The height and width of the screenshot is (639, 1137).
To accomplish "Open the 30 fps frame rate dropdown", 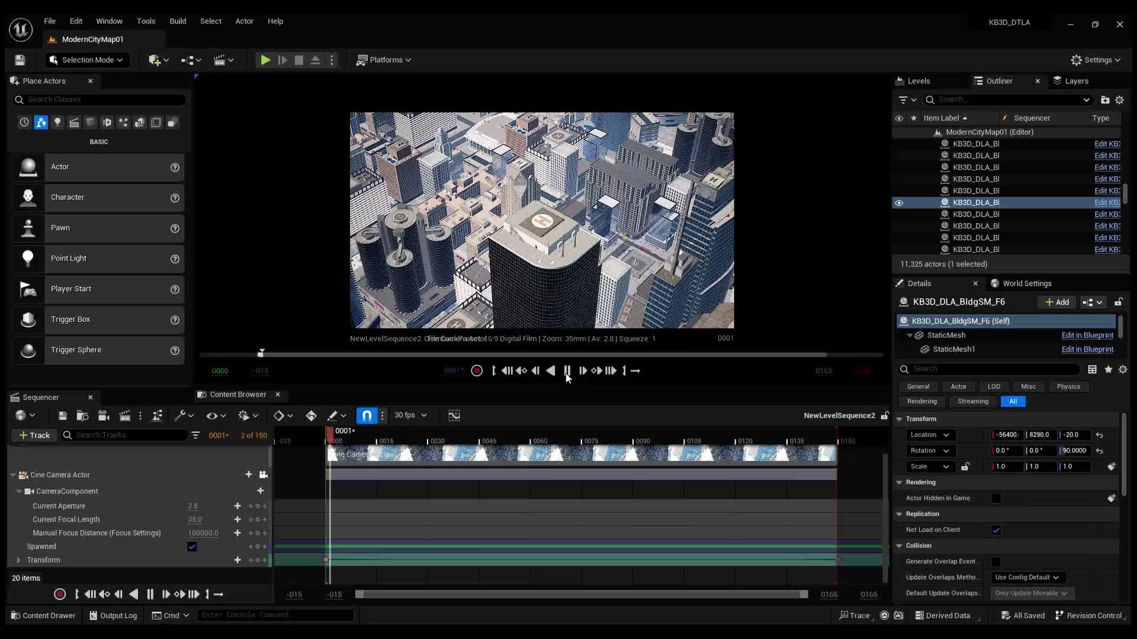I will [x=410, y=415].
